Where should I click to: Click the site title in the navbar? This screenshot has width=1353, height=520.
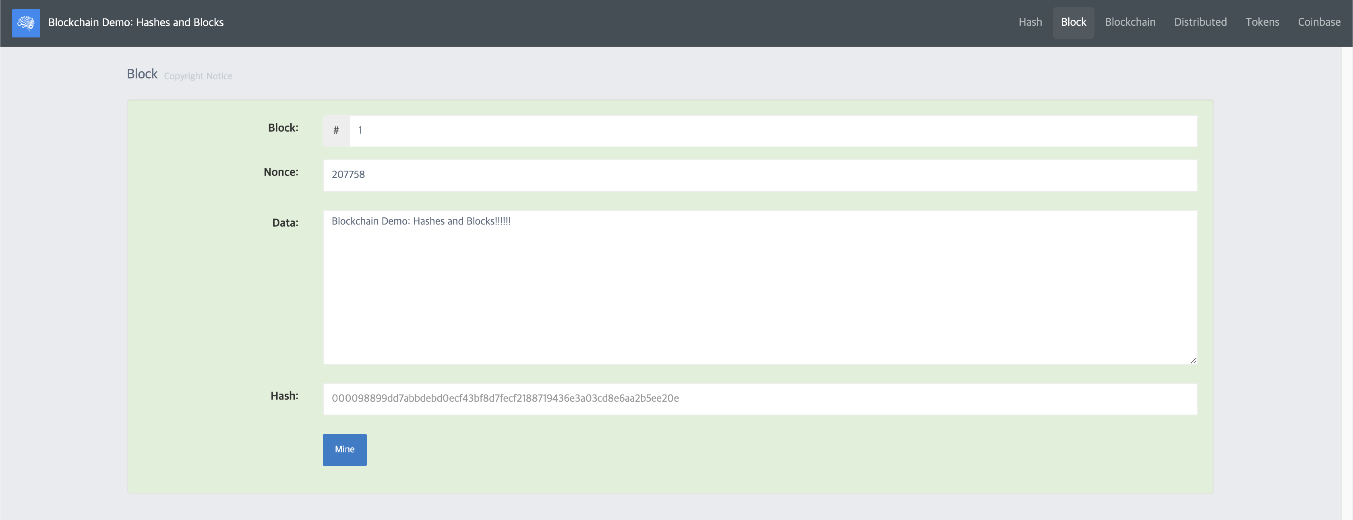pyautogui.click(x=136, y=23)
